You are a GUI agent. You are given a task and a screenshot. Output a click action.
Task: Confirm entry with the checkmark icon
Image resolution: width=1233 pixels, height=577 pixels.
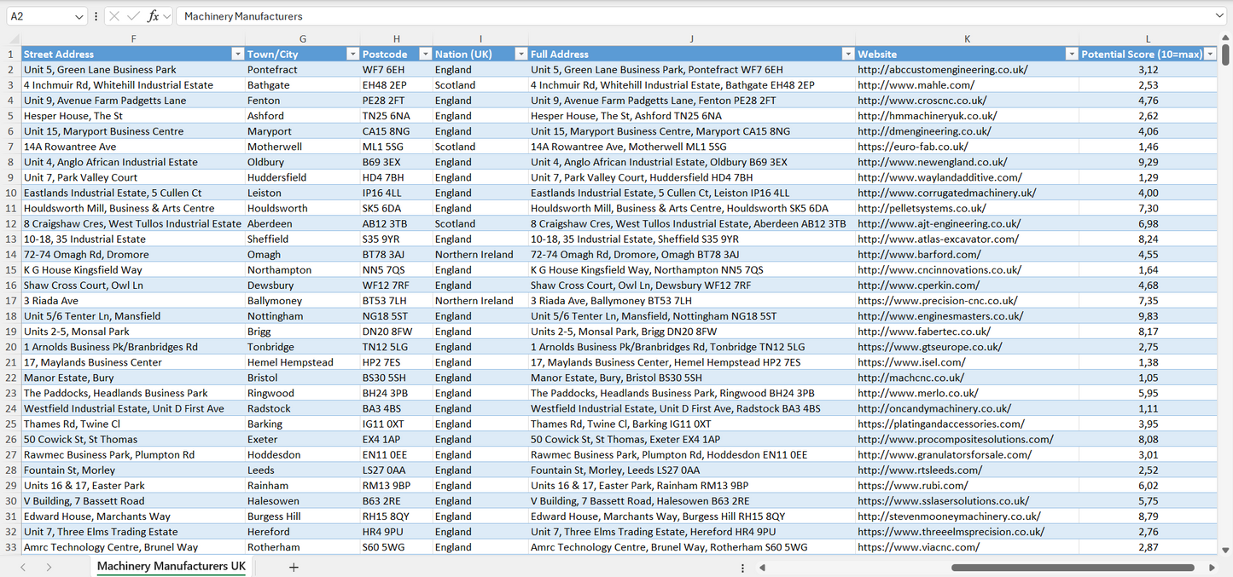pyautogui.click(x=134, y=15)
